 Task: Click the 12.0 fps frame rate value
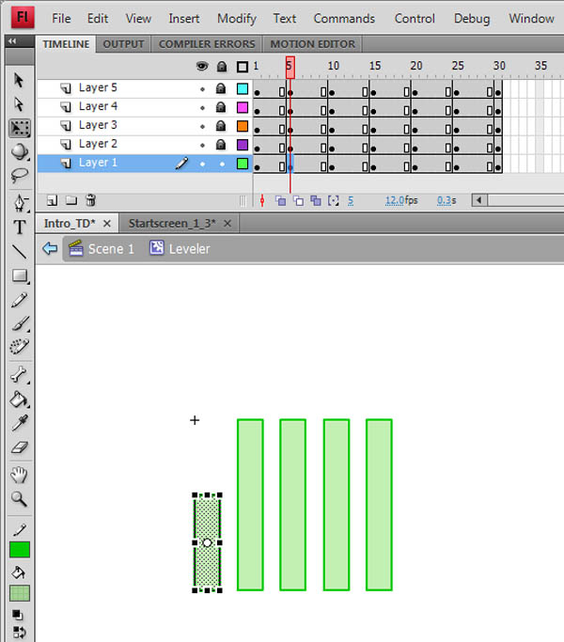[395, 200]
